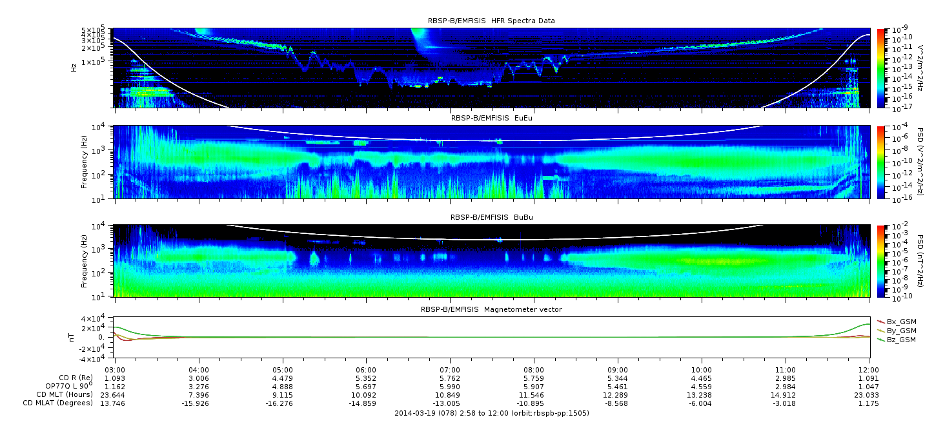Click the HFR spectra color scale bar
934x424 pixels.
pyautogui.click(x=880, y=67)
